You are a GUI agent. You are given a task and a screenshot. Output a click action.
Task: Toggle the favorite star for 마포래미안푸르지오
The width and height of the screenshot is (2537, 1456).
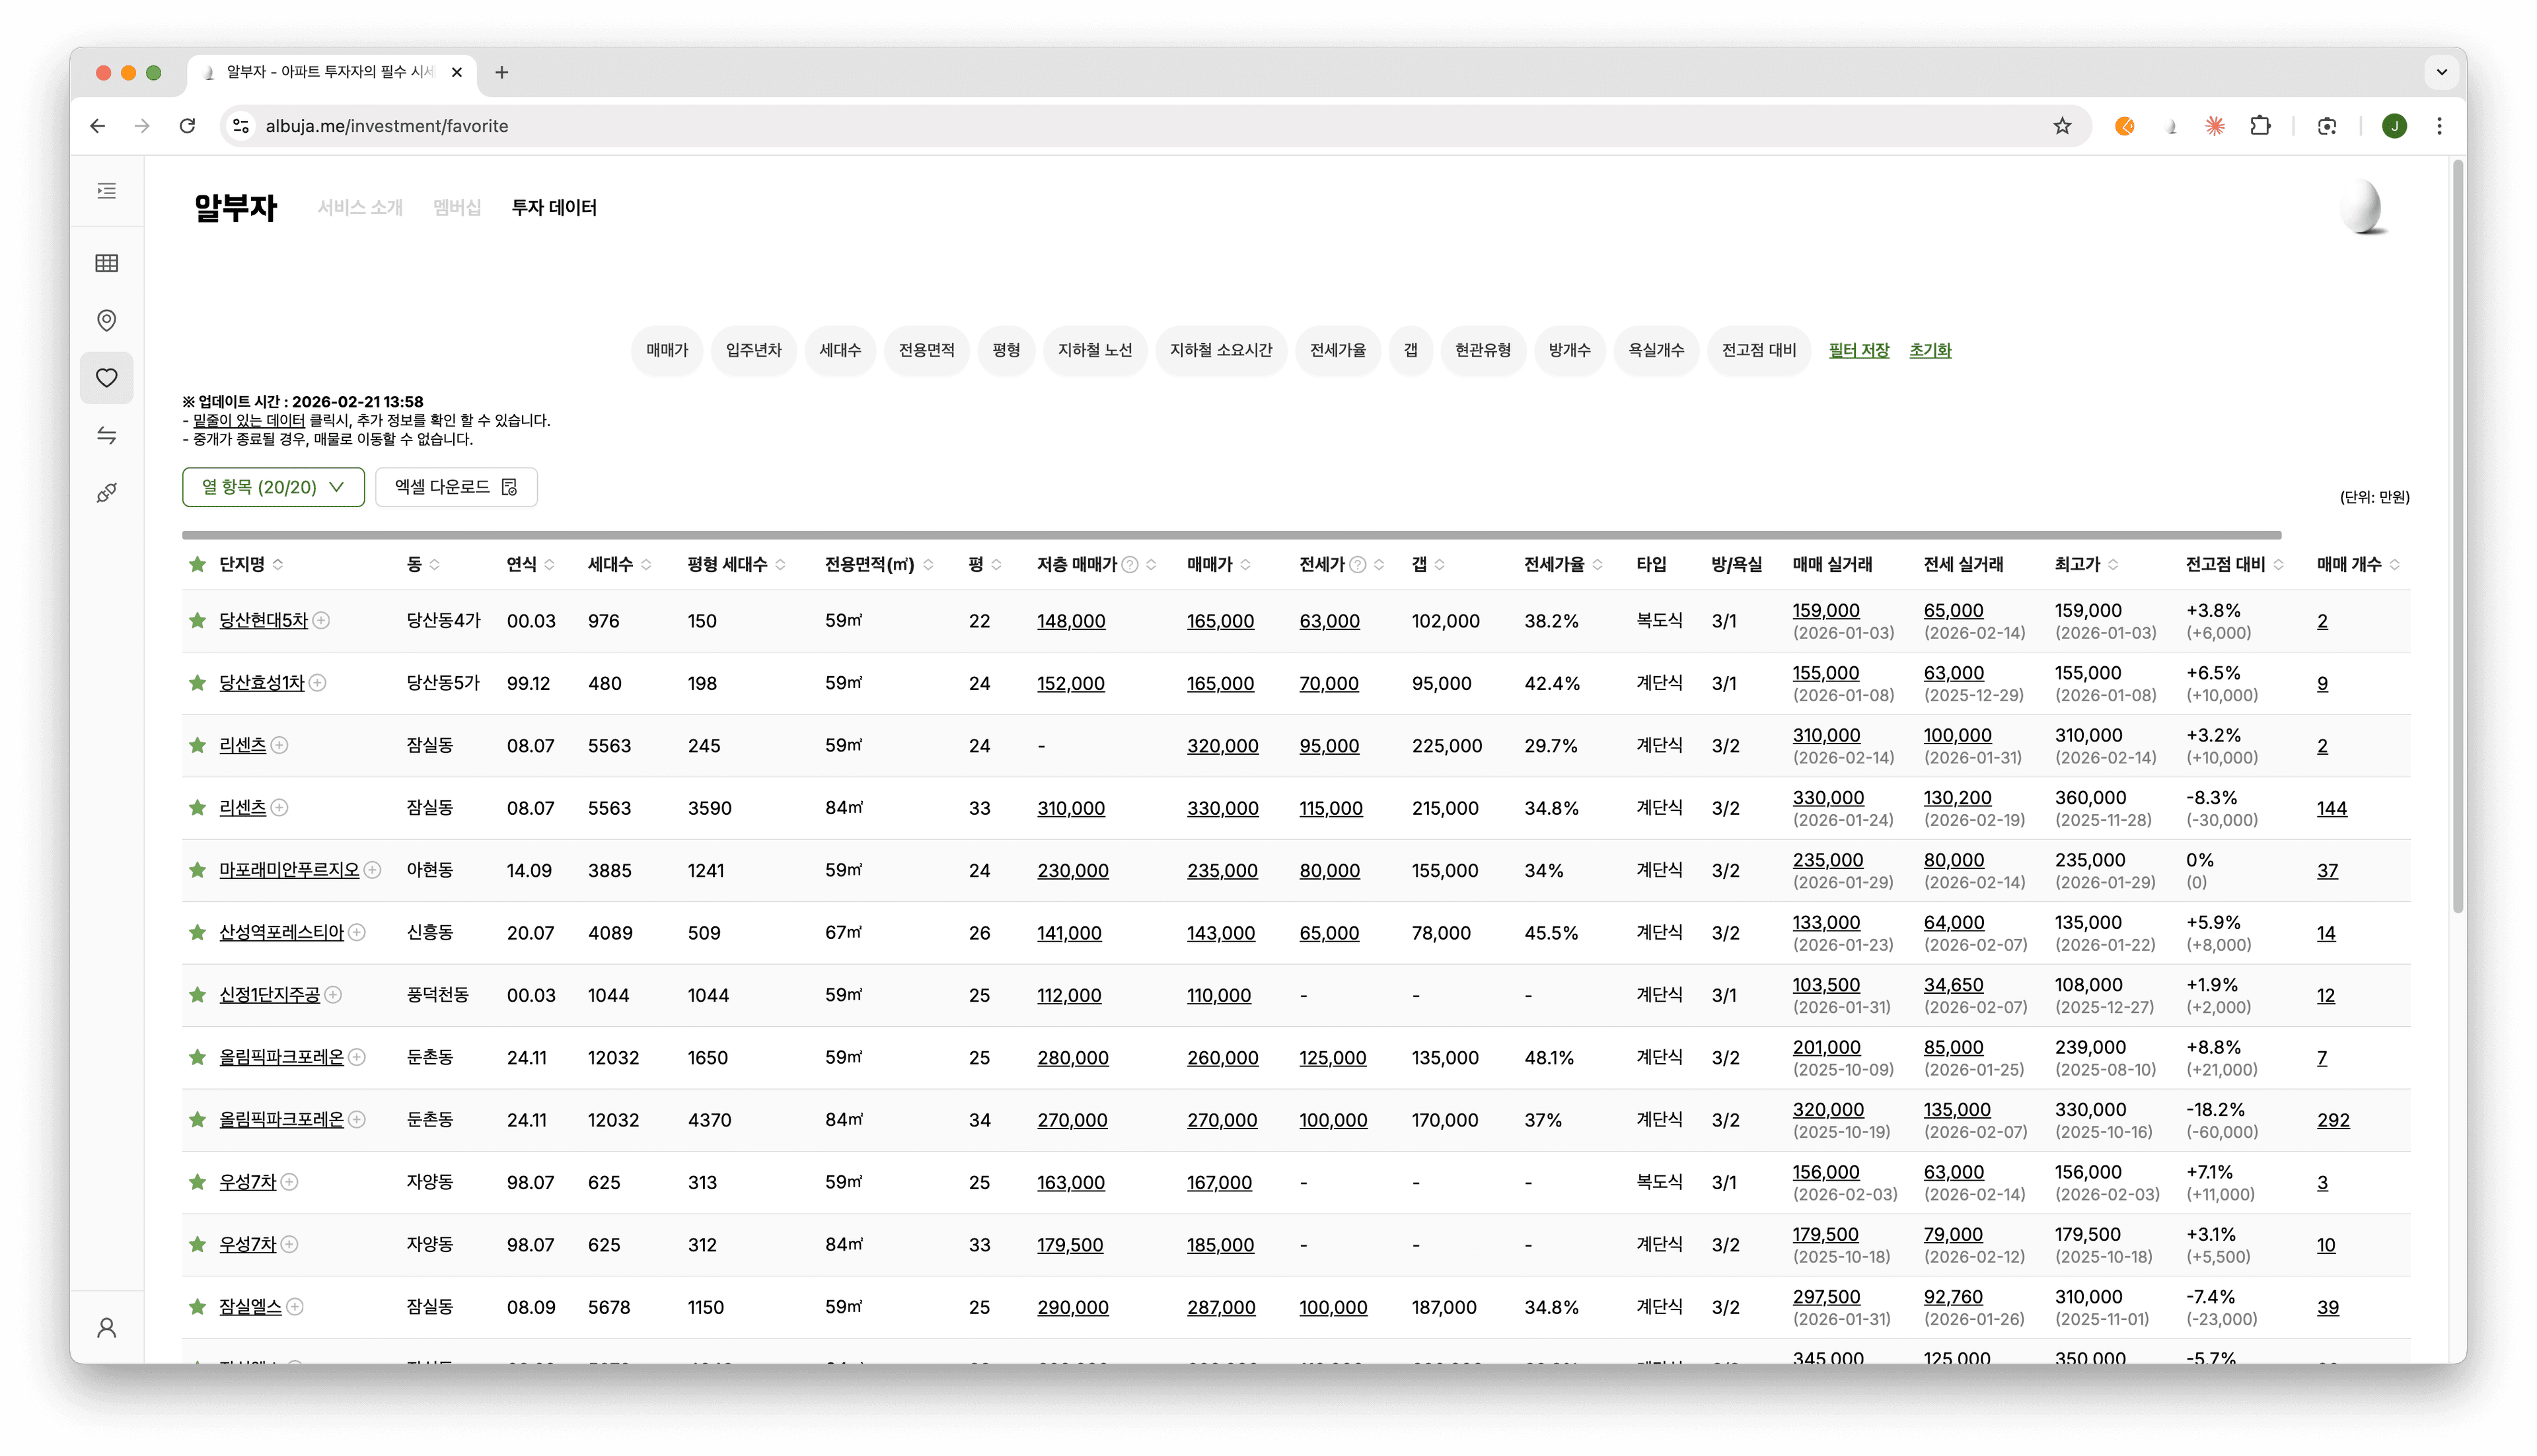[197, 870]
